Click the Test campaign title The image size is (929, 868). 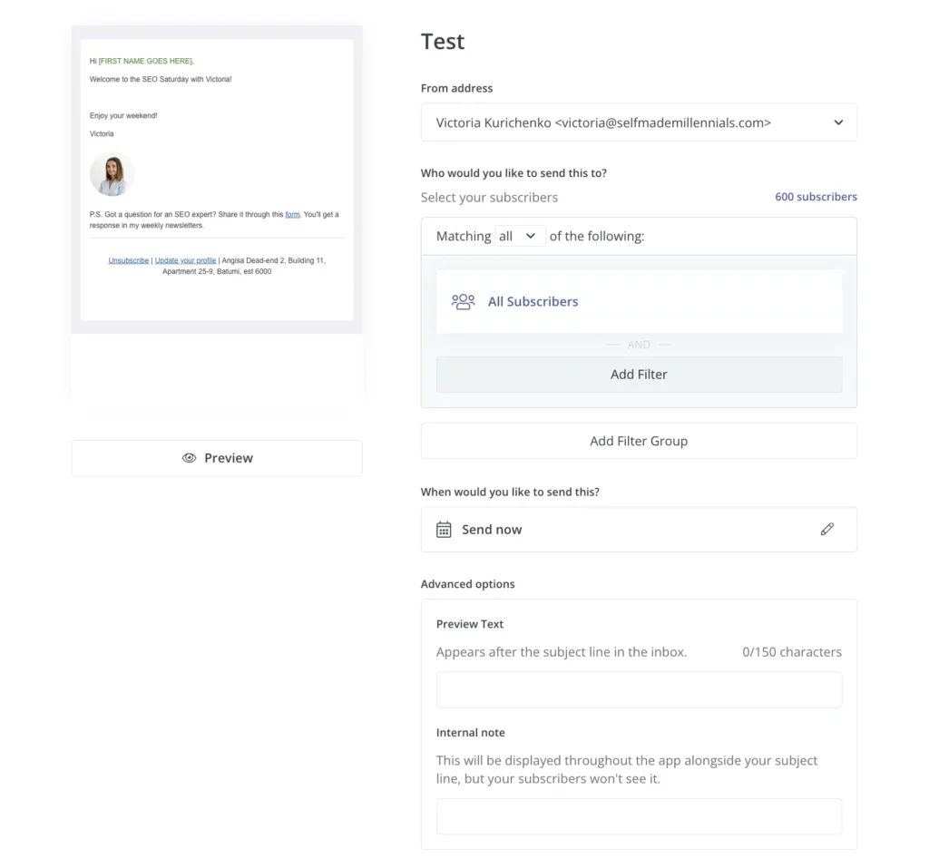point(442,41)
